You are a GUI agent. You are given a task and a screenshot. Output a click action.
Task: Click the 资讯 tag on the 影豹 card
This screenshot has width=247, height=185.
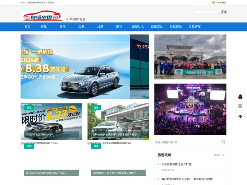pos(29,108)
